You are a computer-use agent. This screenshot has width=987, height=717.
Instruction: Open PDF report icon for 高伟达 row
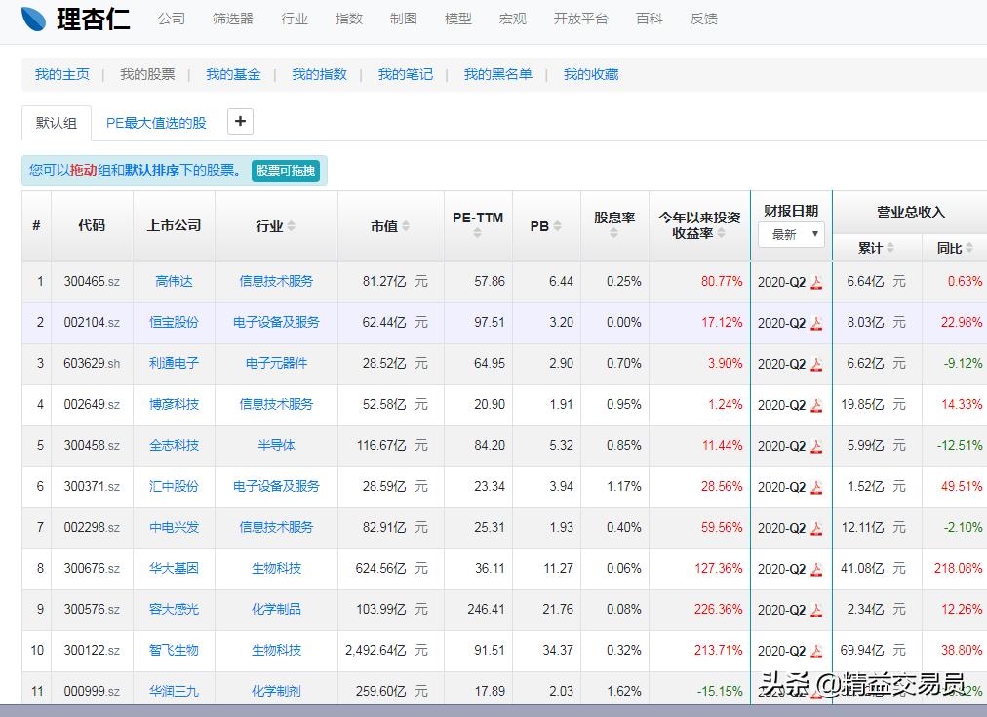816,282
